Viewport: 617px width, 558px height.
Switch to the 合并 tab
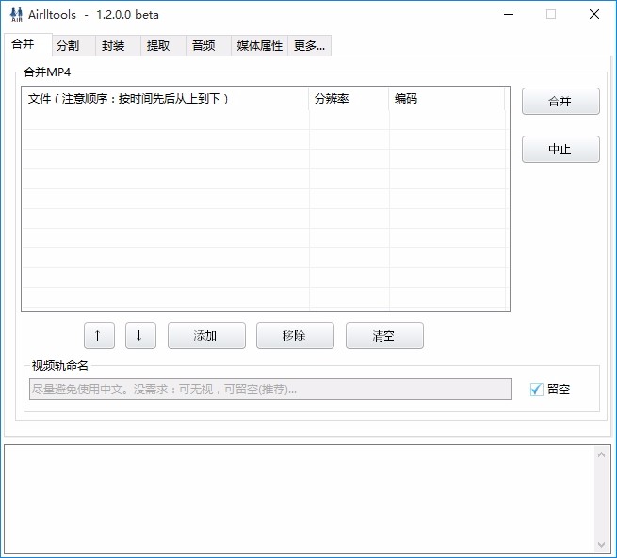click(28, 44)
